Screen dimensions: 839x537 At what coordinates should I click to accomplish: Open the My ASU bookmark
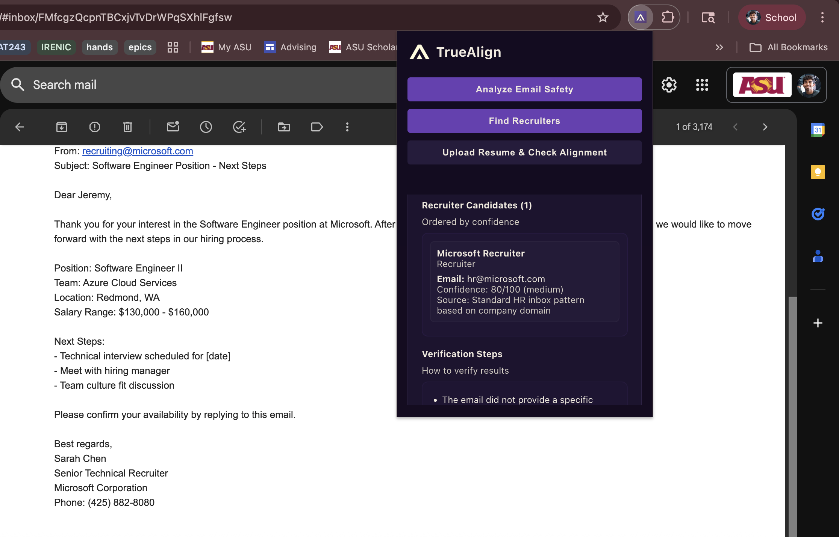pyautogui.click(x=227, y=47)
